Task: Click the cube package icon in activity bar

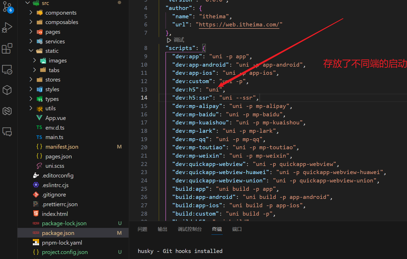Action: click(7, 90)
